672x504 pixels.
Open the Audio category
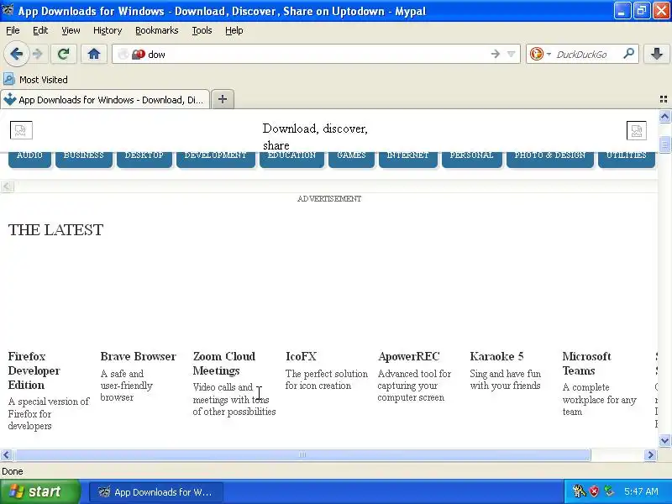[x=29, y=159]
